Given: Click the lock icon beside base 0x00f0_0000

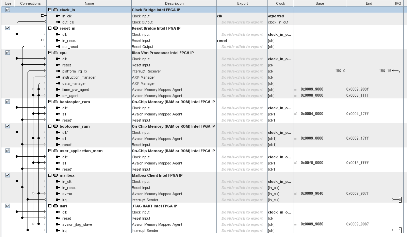Looking at the screenshot, I should click(x=296, y=163).
